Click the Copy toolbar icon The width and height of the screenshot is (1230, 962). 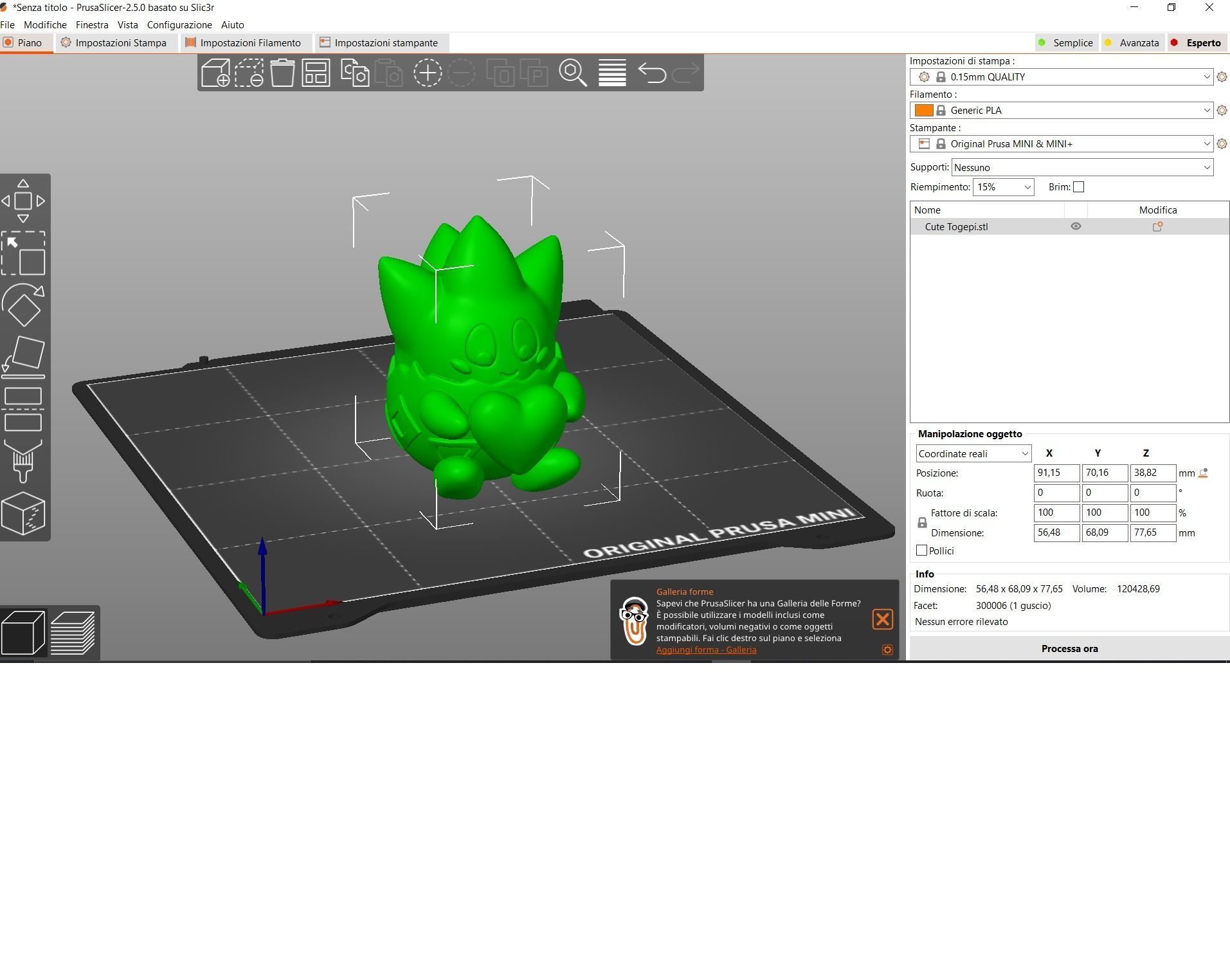click(355, 73)
